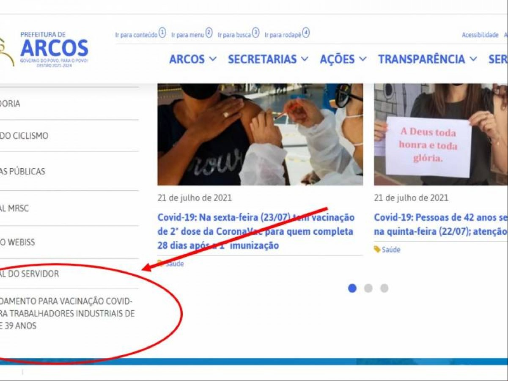Click the chevron next to ARCOS
This screenshot has width=508, height=381.
pyautogui.click(x=213, y=59)
